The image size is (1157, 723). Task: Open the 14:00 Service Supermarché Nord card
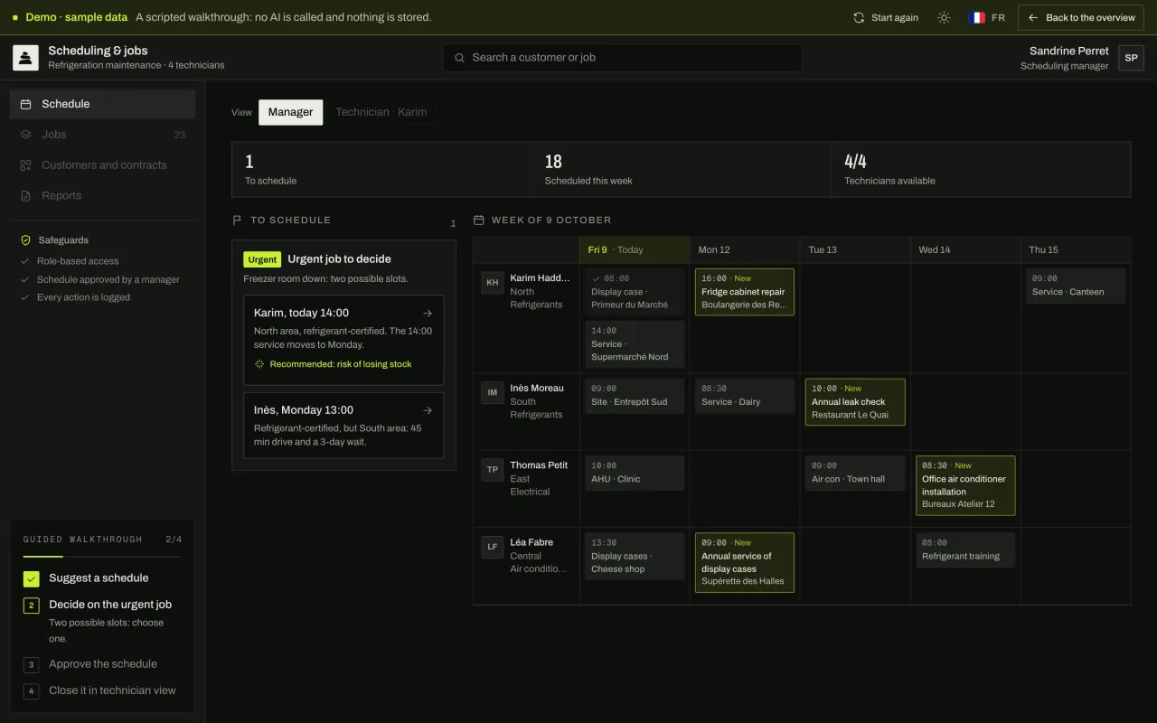point(635,344)
